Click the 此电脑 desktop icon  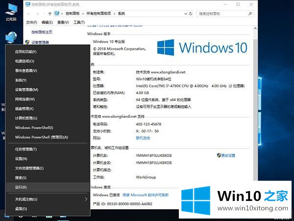point(11,12)
